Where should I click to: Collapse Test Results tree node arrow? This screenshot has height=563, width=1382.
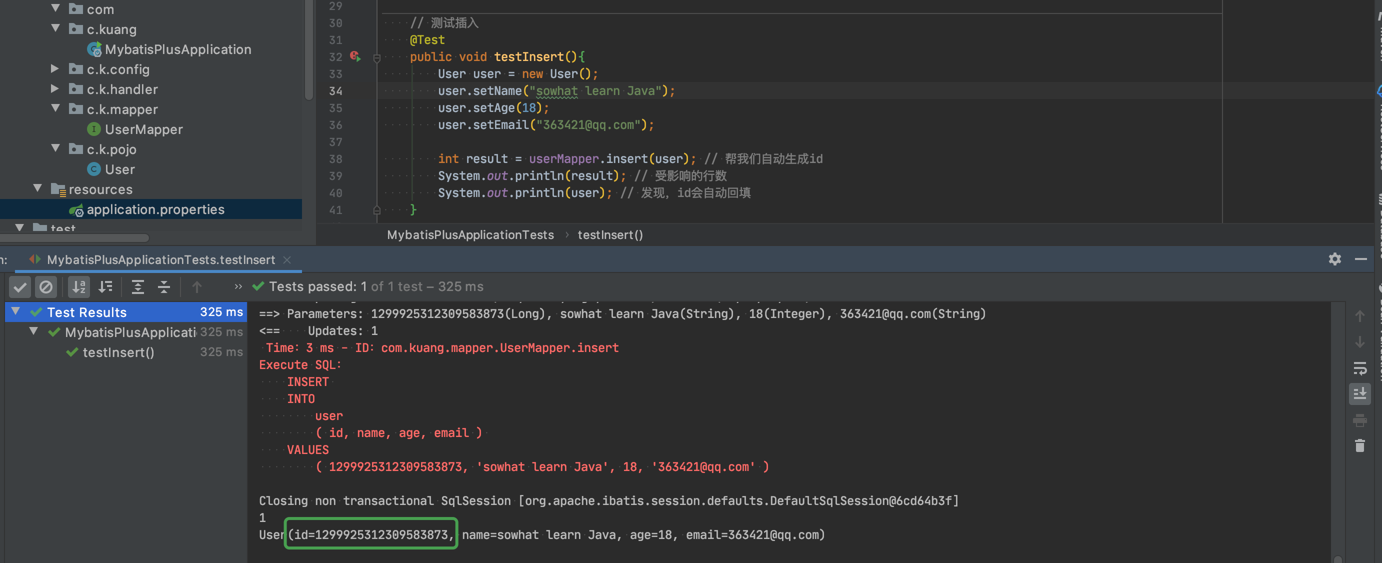point(15,311)
